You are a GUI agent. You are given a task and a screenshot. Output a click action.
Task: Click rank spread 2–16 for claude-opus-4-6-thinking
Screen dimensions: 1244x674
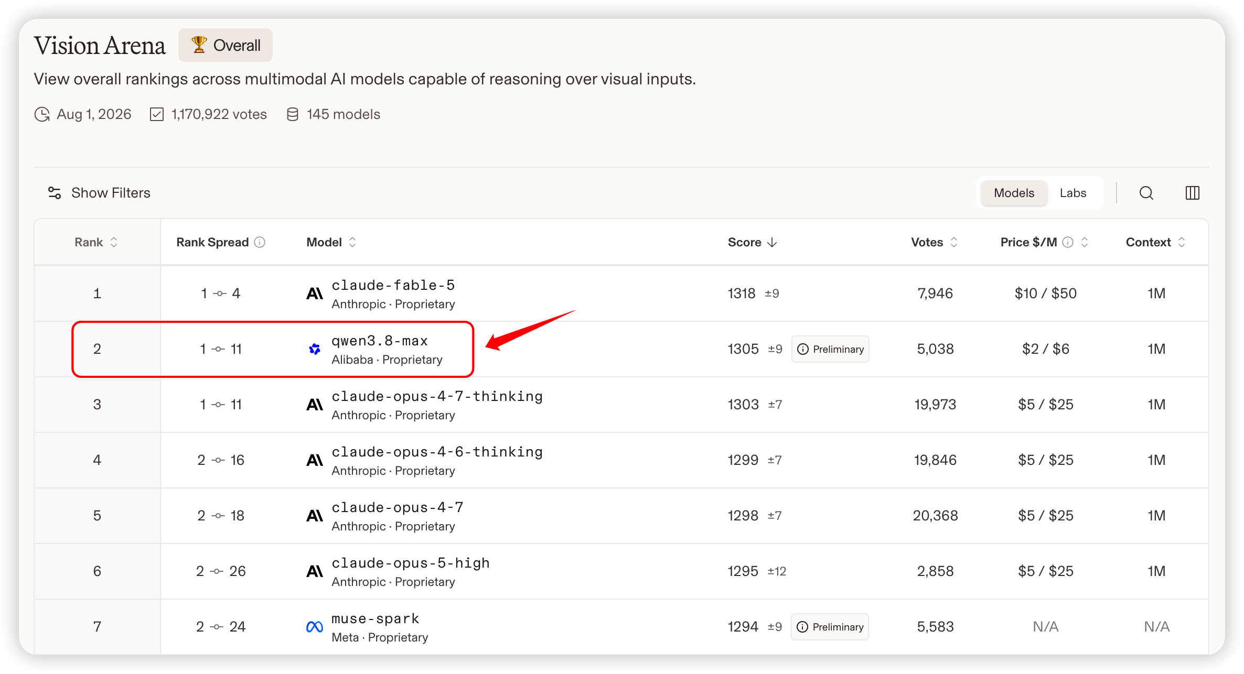point(221,460)
